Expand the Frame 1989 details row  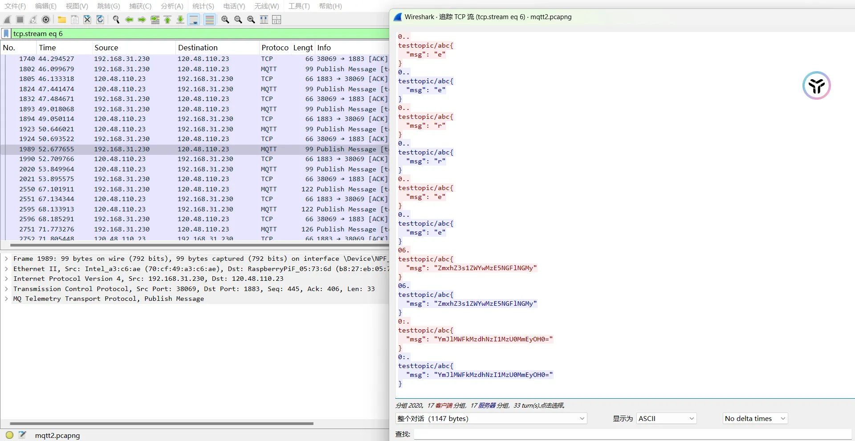6,259
